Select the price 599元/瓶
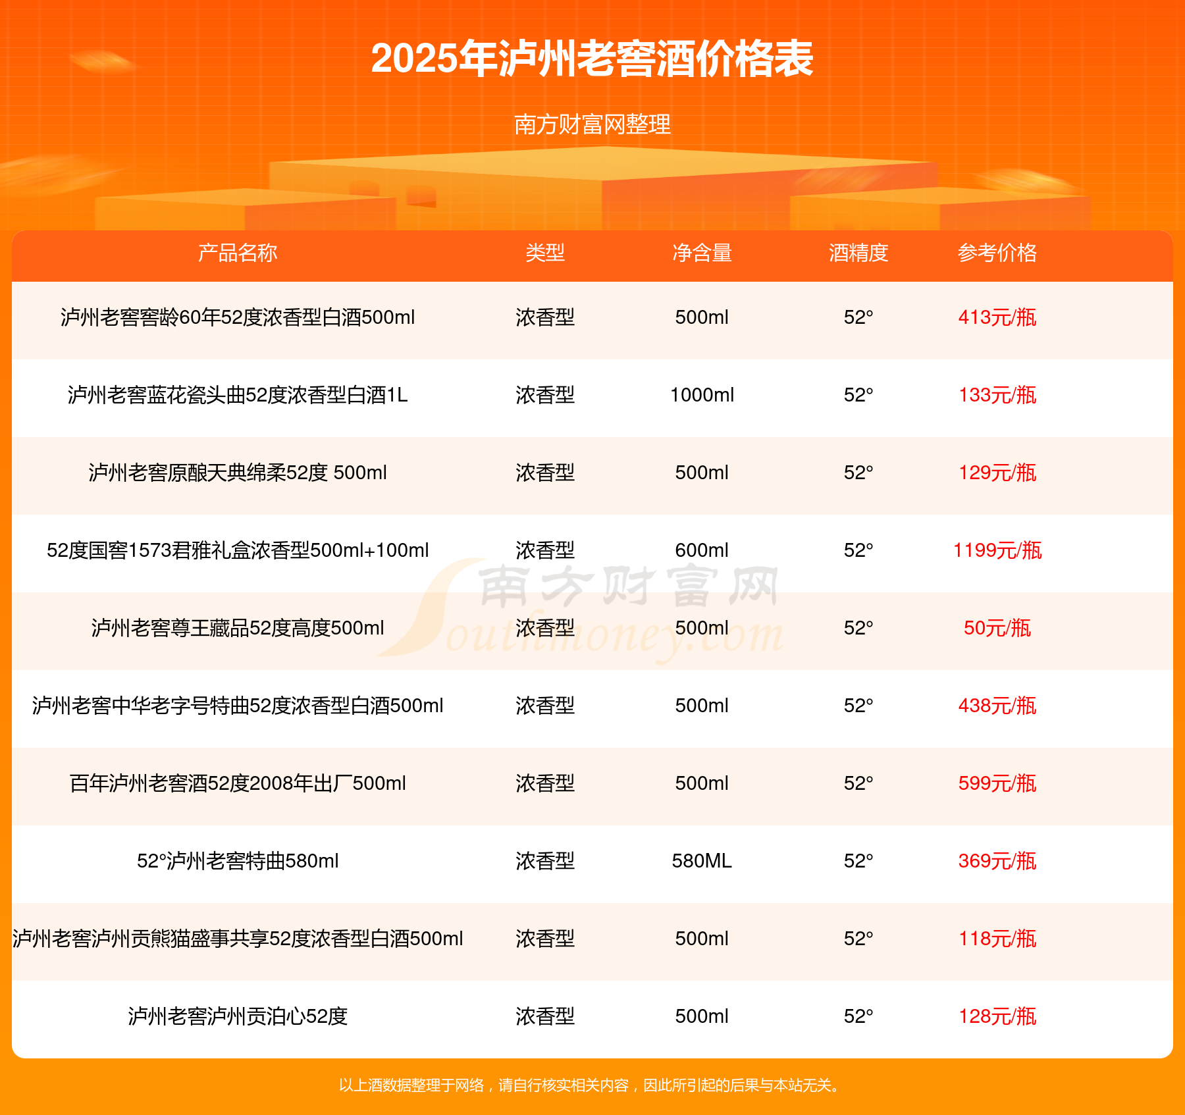This screenshot has width=1185, height=1115. click(x=997, y=783)
